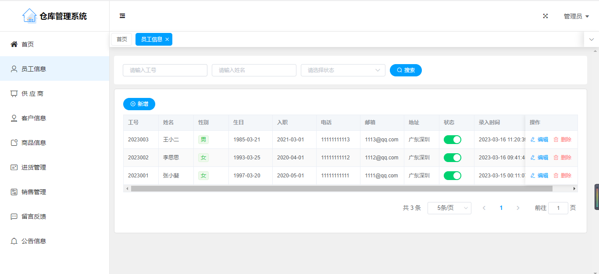Viewport: 599px width, 274px height.
Task: Toggle status switch for employee 李思思
Action: click(x=452, y=158)
